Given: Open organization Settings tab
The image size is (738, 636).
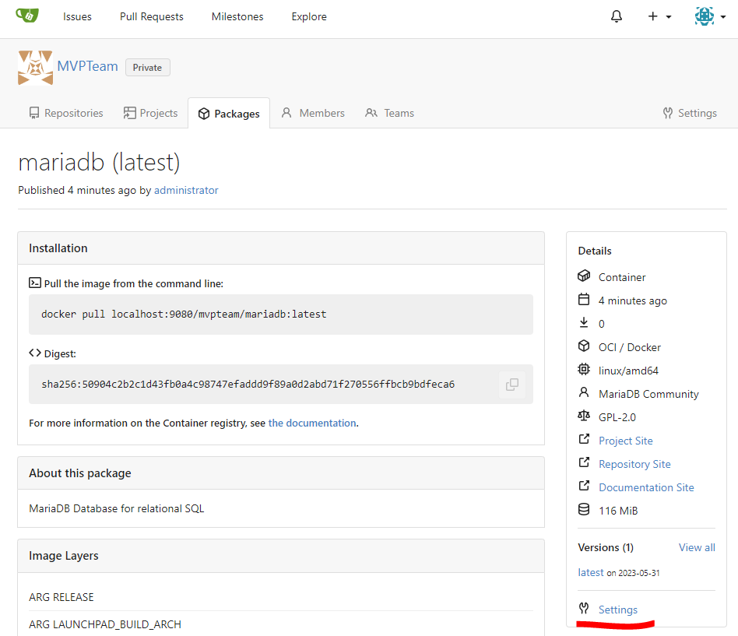Looking at the screenshot, I should point(690,113).
